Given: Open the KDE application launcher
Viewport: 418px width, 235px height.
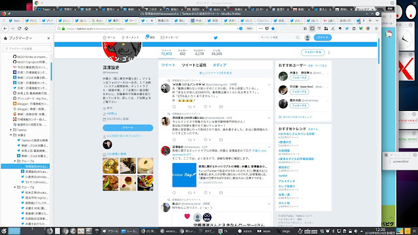Looking at the screenshot, I should [4, 231].
